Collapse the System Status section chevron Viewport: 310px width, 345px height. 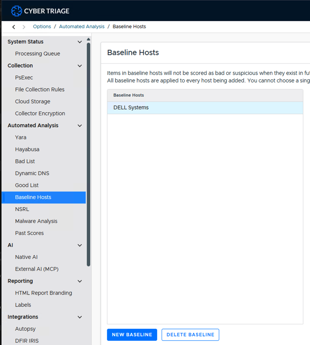(80, 42)
